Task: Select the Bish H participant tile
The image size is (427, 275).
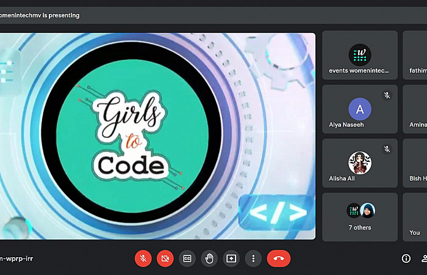Action: 415,163
